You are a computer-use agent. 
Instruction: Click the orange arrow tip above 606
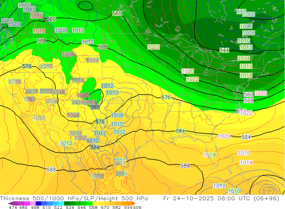click(134, 203)
